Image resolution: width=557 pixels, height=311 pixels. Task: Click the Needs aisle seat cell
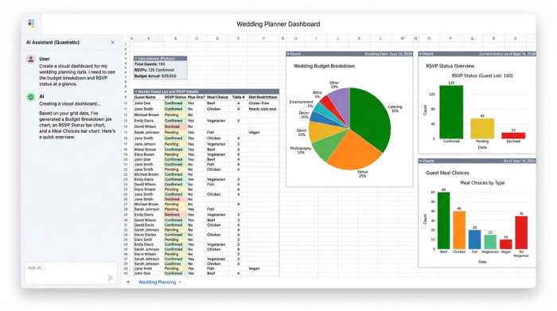tap(263, 109)
